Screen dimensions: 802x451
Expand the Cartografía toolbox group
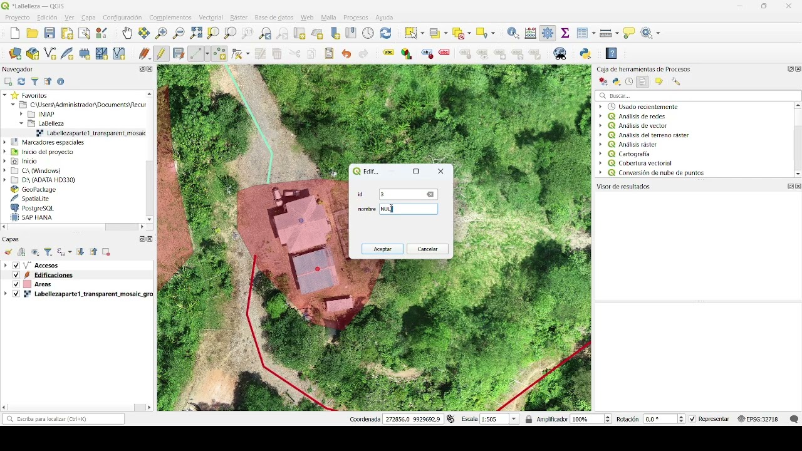click(x=601, y=154)
